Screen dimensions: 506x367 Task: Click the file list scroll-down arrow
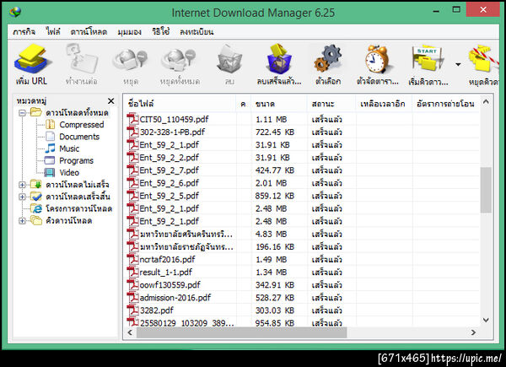(x=486, y=320)
